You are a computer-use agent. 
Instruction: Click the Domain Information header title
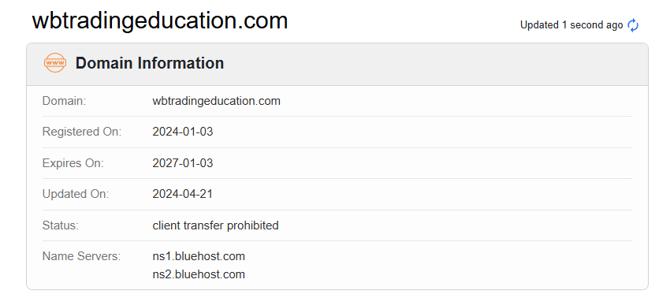pyautogui.click(x=150, y=63)
